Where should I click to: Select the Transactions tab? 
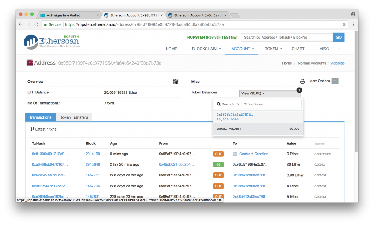tap(40, 117)
